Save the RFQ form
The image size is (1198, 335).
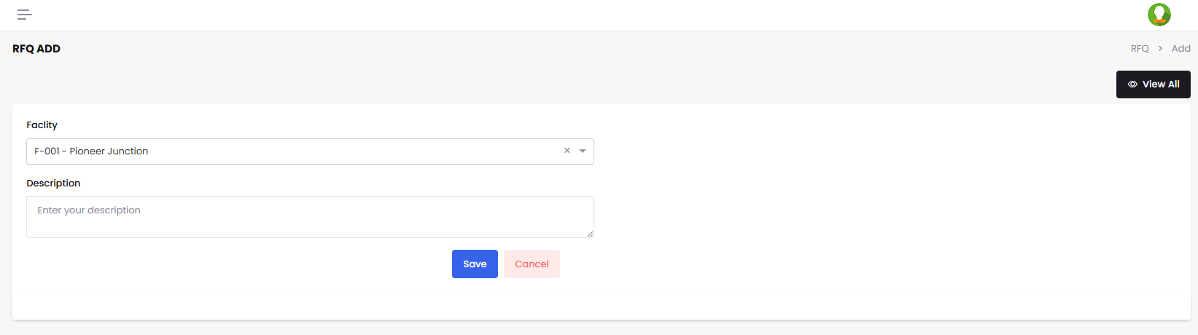coord(475,264)
